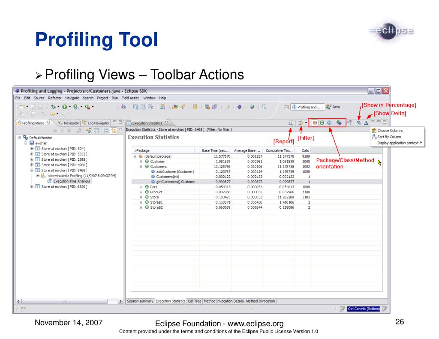Open the Refactor menu
This screenshot has width=439, height=339.
point(54,98)
